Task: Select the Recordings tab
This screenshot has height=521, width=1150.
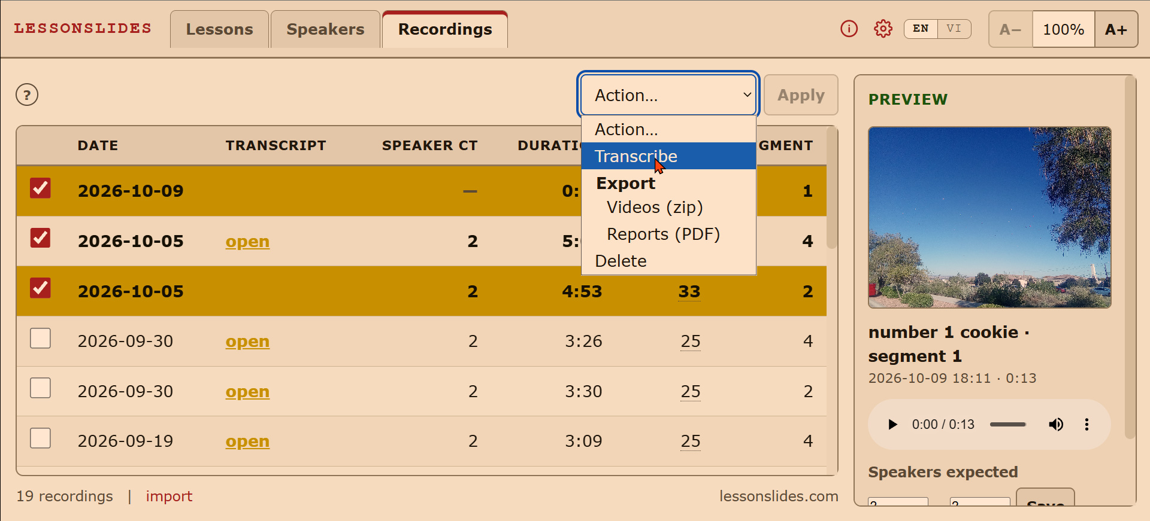Action: (x=445, y=29)
